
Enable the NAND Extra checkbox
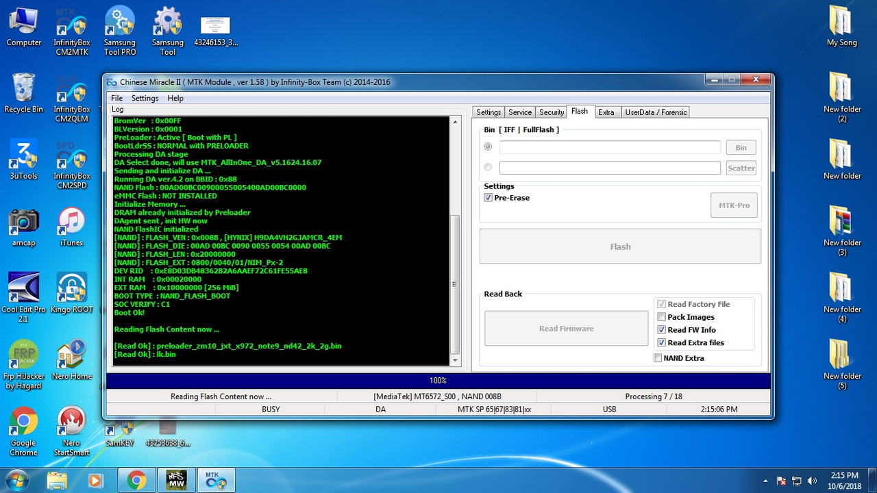pos(658,358)
